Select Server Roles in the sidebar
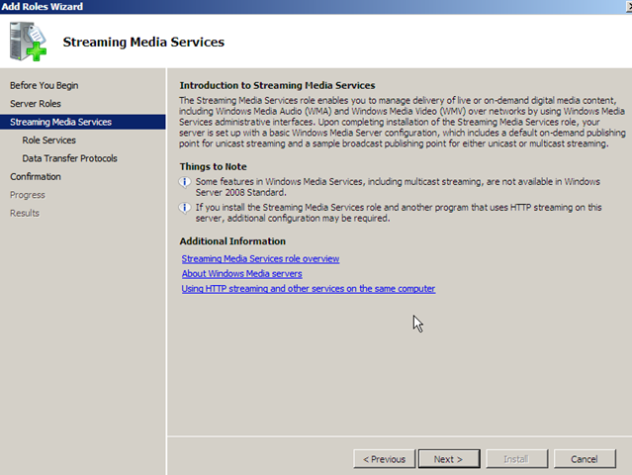The height and width of the screenshot is (475, 632). click(x=36, y=104)
